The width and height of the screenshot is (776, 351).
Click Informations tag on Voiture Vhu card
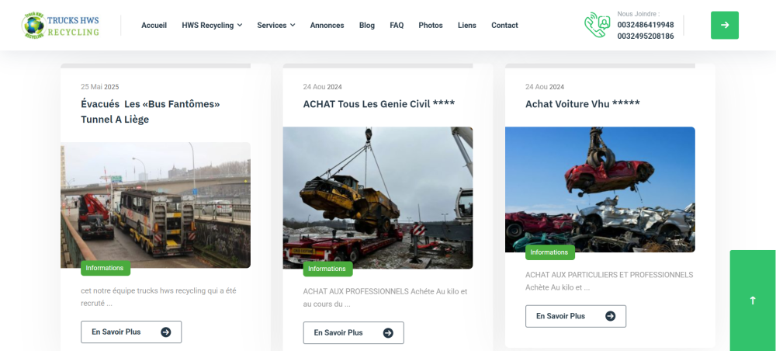549,252
